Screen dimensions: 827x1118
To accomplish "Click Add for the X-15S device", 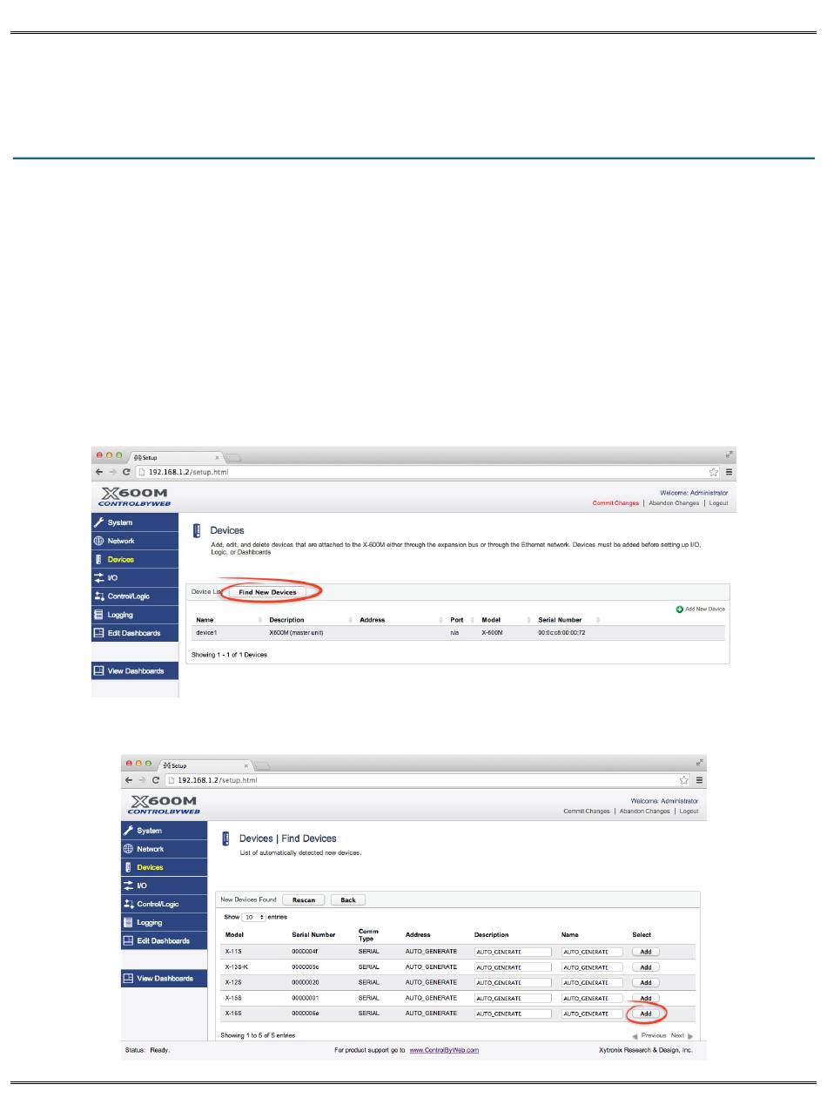I will coord(645,998).
